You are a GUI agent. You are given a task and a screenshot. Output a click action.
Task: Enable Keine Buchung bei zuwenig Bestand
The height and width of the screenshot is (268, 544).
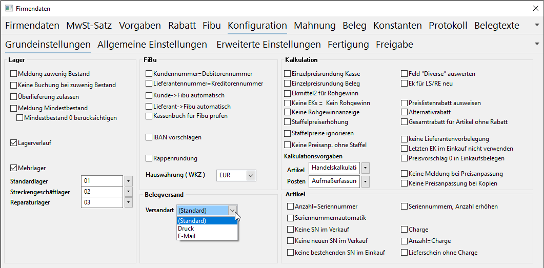[13, 85]
